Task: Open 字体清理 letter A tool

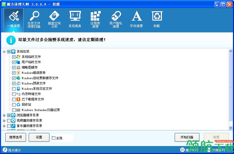Action: (136, 20)
